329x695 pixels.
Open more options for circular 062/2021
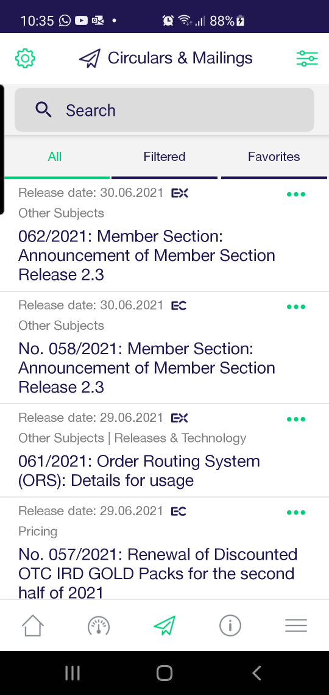(296, 194)
